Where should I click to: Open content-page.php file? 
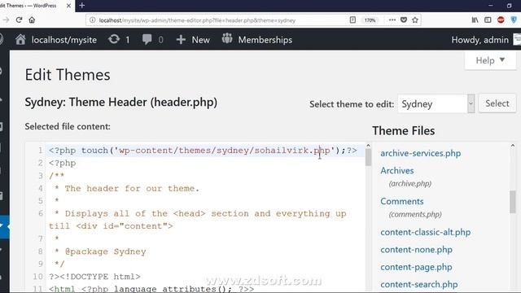tap(416, 267)
